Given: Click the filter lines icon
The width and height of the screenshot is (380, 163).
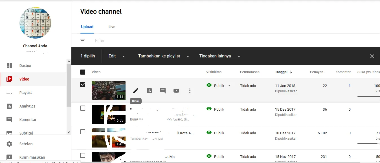Looking at the screenshot, I should [x=83, y=41].
